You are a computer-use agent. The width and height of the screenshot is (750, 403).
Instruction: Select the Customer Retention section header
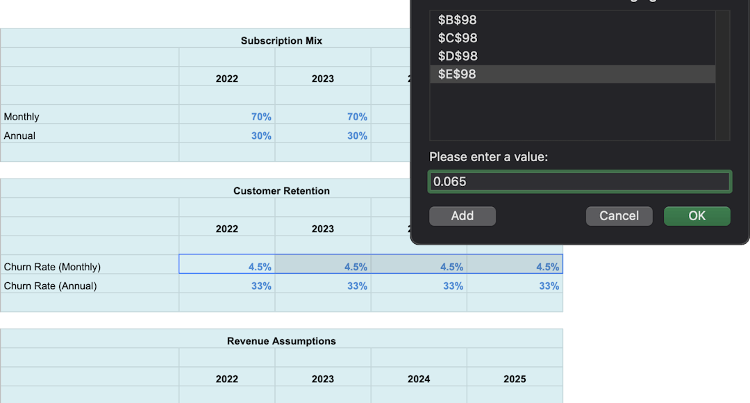(x=281, y=190)
